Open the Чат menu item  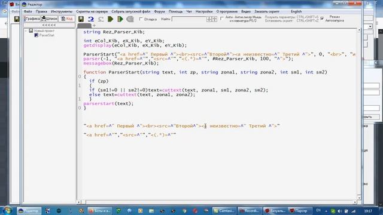(x=189, y=11)
